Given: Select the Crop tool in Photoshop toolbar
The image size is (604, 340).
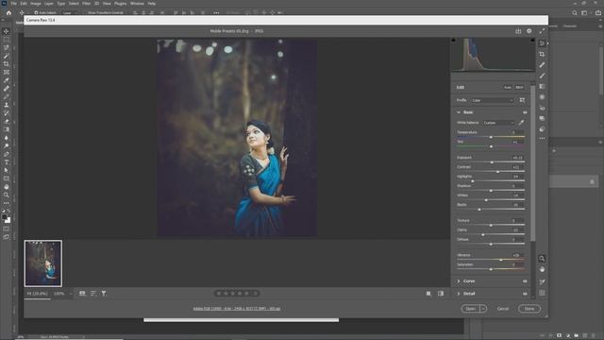Looking at the screenshot, I should pos(7,64).
